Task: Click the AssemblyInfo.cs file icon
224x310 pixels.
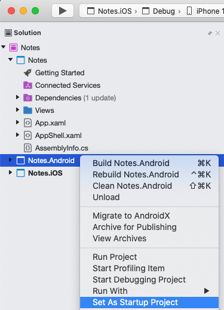Action: (x=27, y=148)
